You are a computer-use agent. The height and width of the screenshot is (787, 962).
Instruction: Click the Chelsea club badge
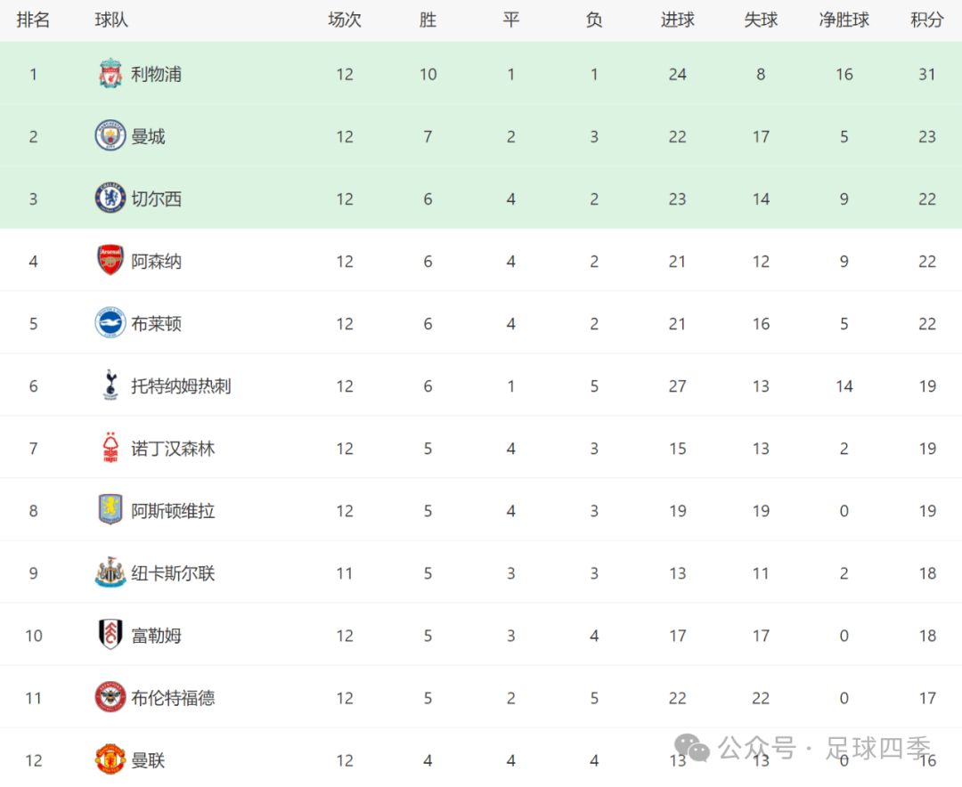point(110,199)
